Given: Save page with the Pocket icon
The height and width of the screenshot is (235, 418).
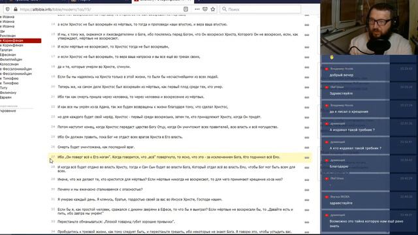Looking at the screenshot, I should click(204, 9).
